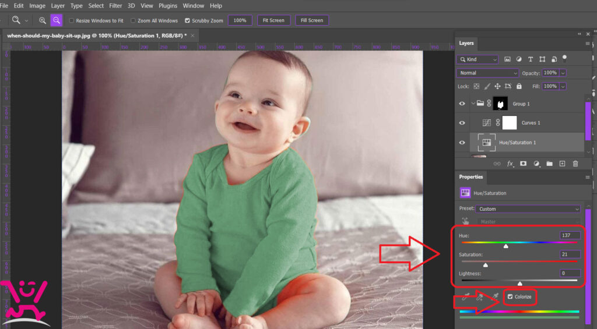Click the Link layers icon
Screen dimensions: 597x329
click(x=497, y=164)
